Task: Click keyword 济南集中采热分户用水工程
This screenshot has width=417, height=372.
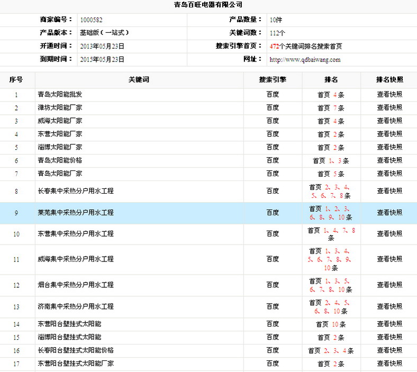Action: (x=76, y=307)
